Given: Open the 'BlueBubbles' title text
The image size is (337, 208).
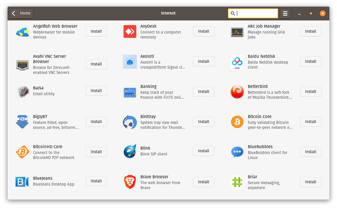Looking at the screenshot, I should 260,147.
